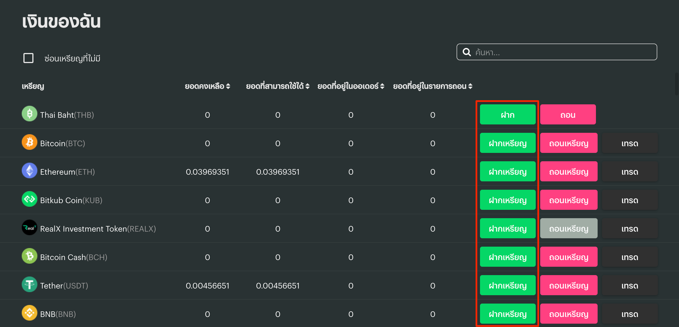
Task: Click the Bitcoin orange coin icon
Action: click(x=30, y=142)
